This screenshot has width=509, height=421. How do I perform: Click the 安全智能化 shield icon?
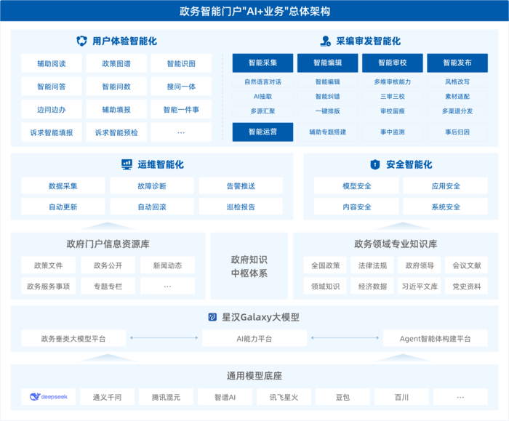point(375,164)
